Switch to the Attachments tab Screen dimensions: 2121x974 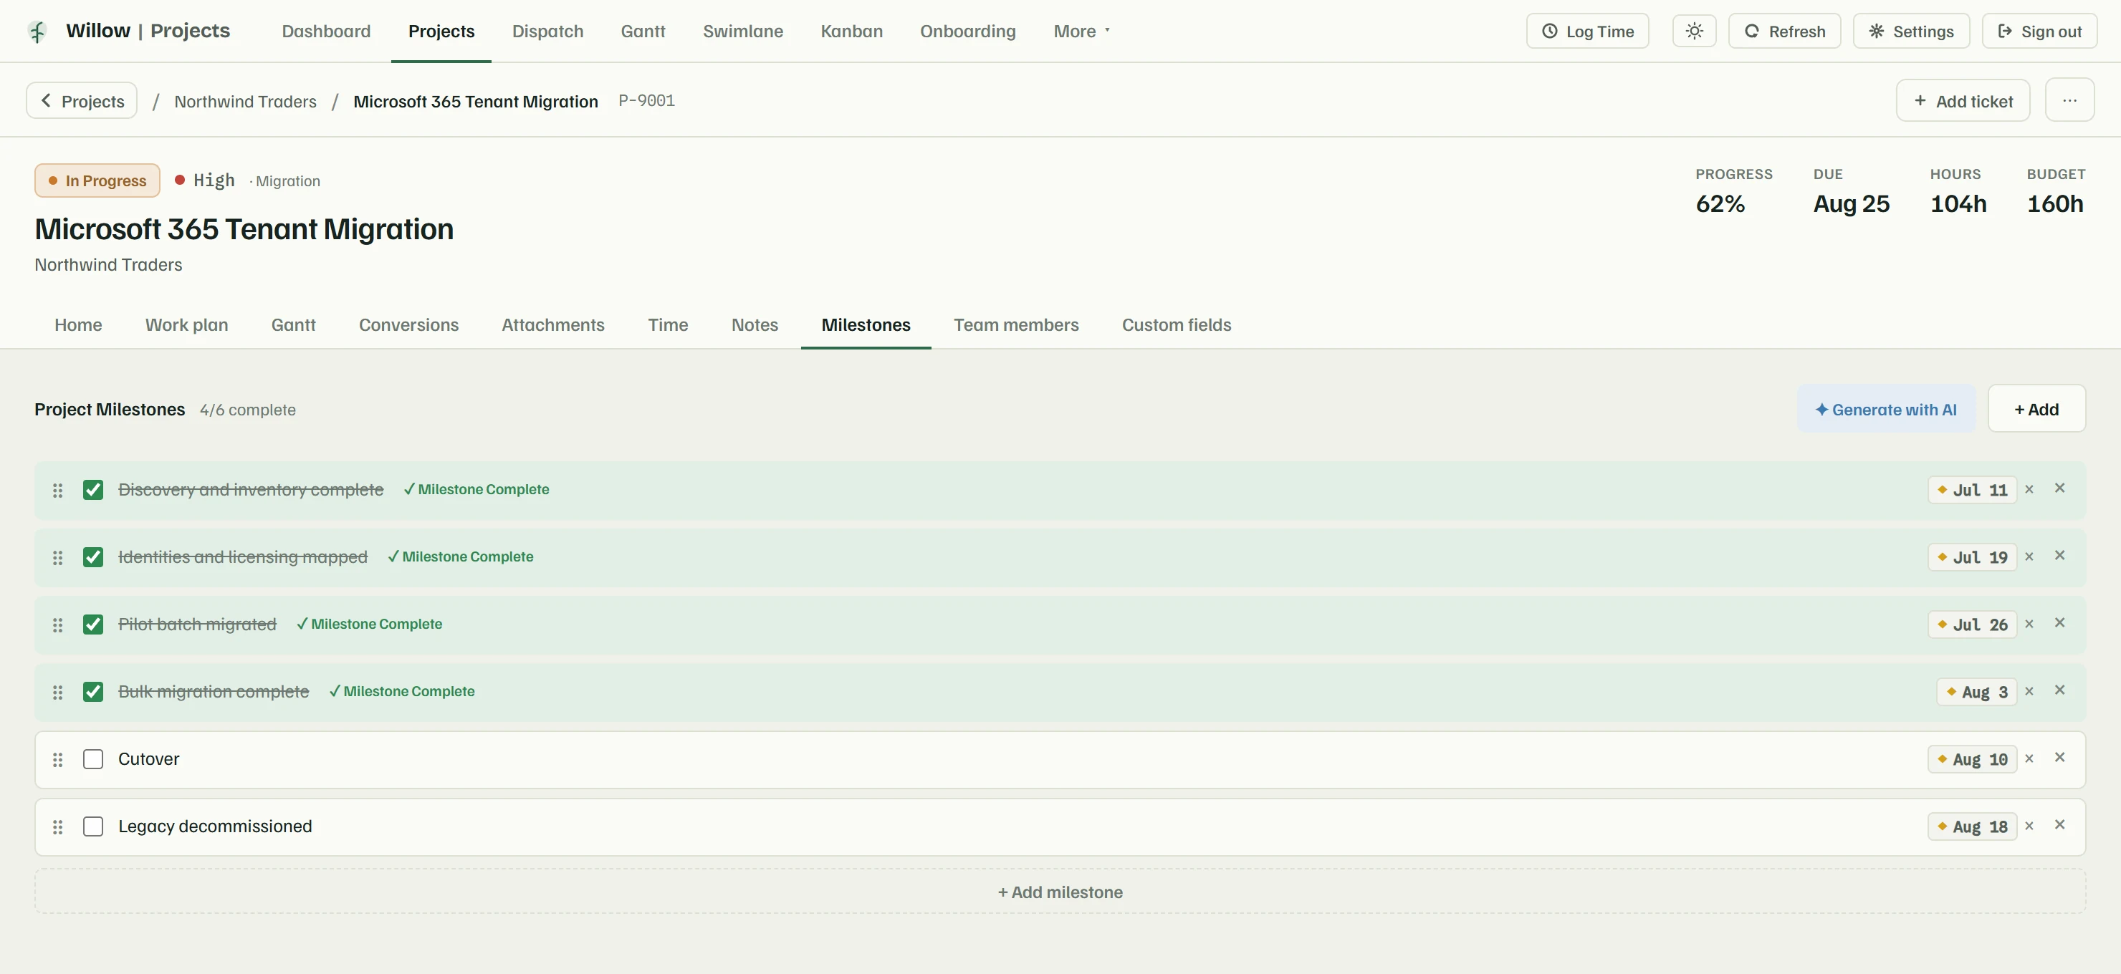[x=552, y=325]
